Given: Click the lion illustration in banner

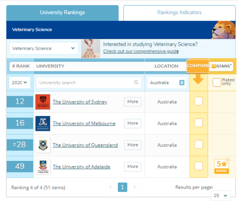Looking at the screenshot, I should pos(224,30).
